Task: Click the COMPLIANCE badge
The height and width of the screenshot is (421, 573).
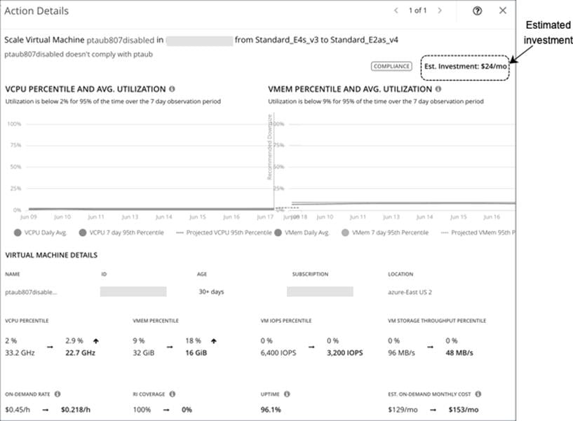Action: click(x=390, y=65)
